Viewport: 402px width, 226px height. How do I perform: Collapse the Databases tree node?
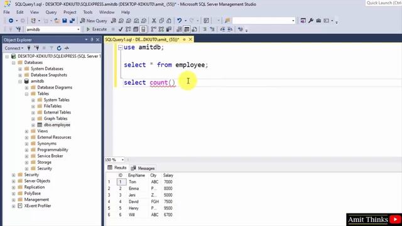[x=14, y=63]
